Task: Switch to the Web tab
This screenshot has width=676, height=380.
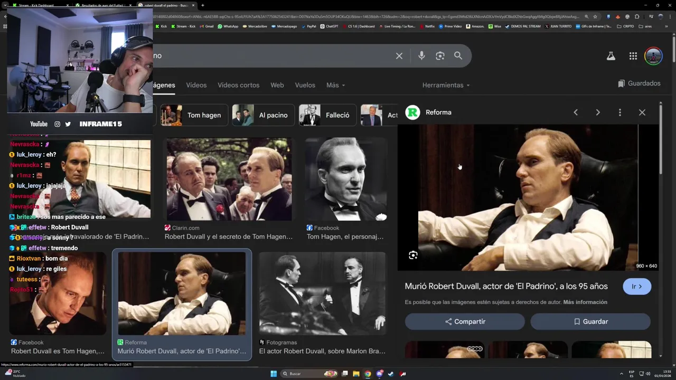Action: tap(277, 85)
